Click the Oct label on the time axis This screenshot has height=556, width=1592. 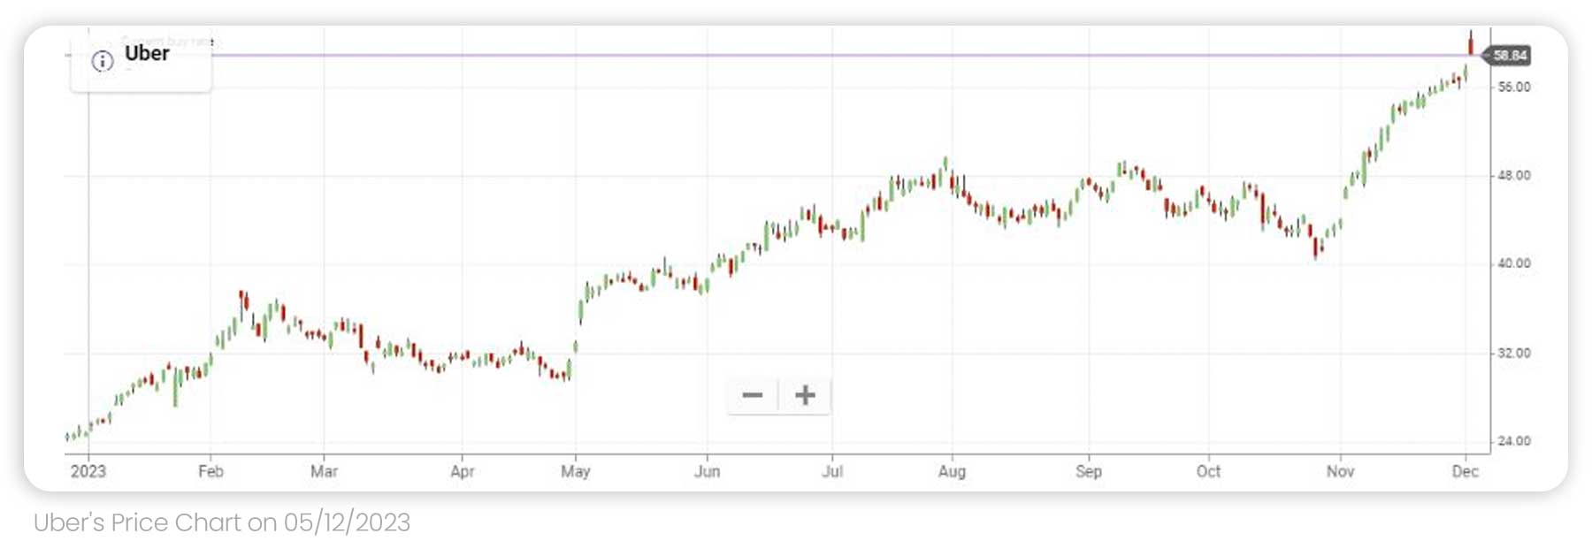point(1208,471)
